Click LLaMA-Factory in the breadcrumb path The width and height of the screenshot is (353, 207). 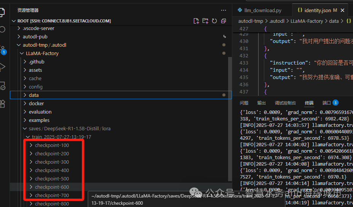(x=307, y=21)
